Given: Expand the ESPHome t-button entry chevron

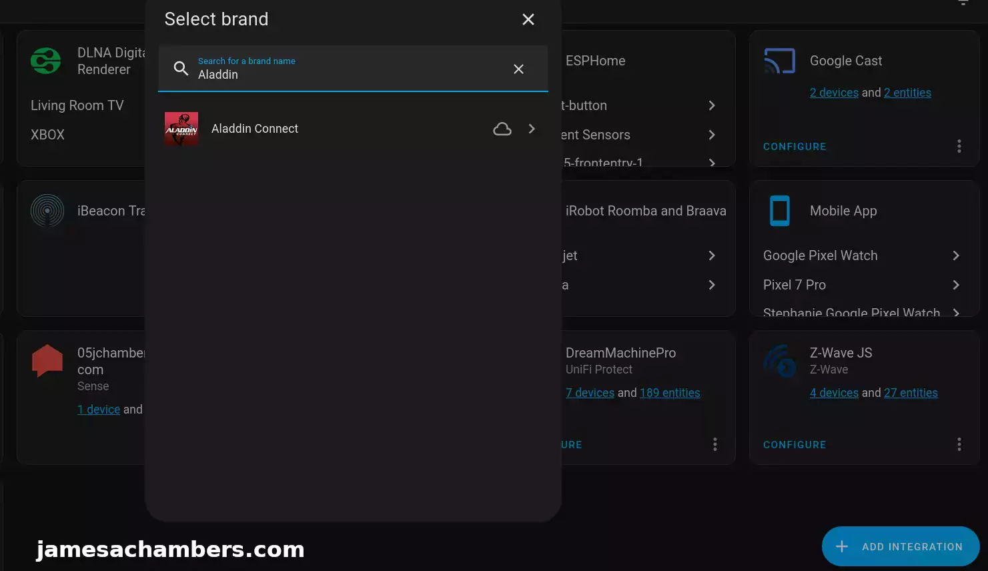Looking at the screenshot, I should coord(712,105).
